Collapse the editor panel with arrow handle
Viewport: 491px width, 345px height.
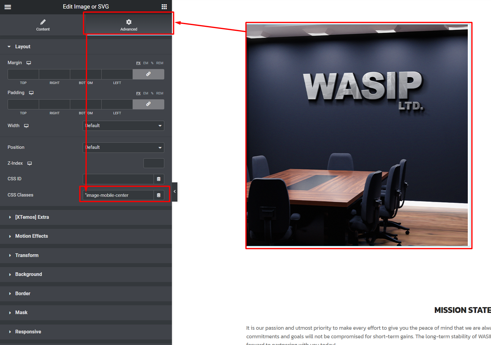point(175,192)
